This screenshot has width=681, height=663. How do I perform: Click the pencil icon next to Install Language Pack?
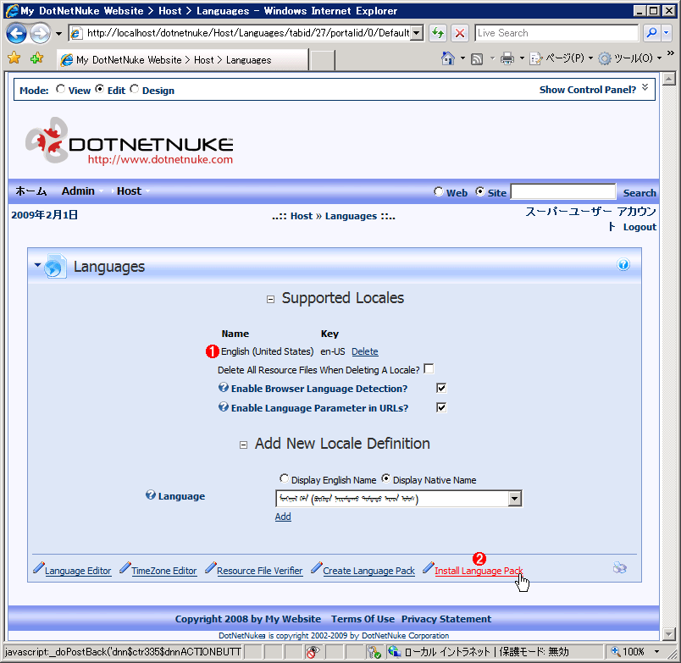[429, 567]
